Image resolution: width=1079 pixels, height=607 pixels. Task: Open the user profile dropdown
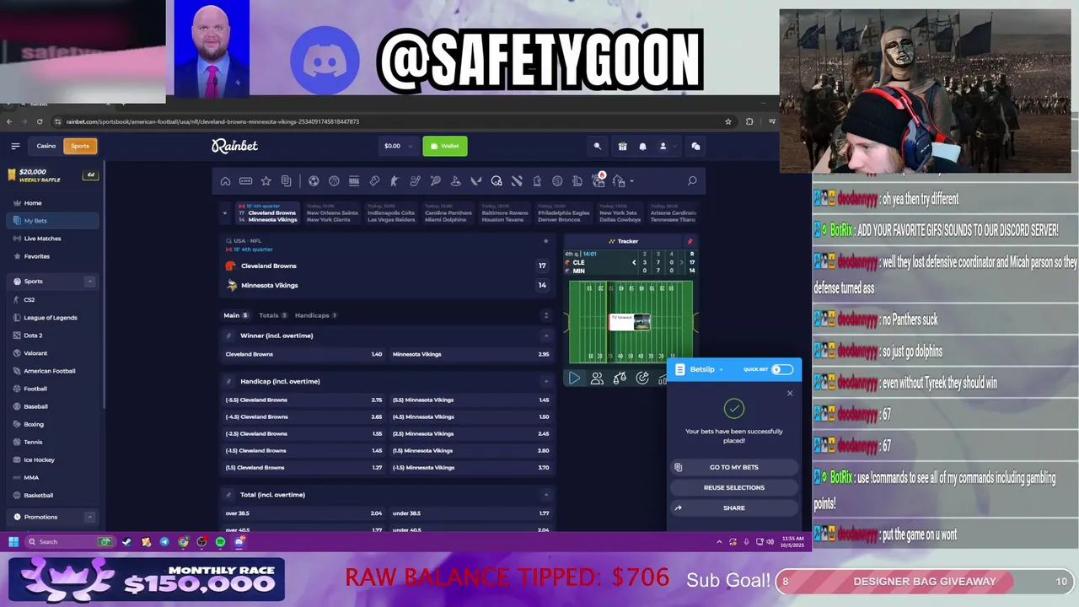668,146
